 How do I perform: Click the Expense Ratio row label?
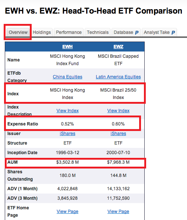click(23, 124)
